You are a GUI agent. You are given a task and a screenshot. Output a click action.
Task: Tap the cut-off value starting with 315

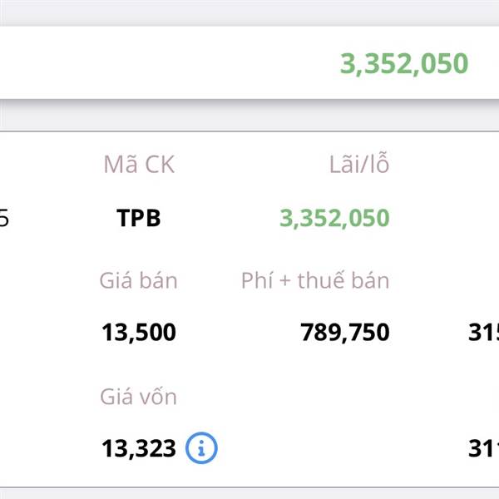pos(483,332)
